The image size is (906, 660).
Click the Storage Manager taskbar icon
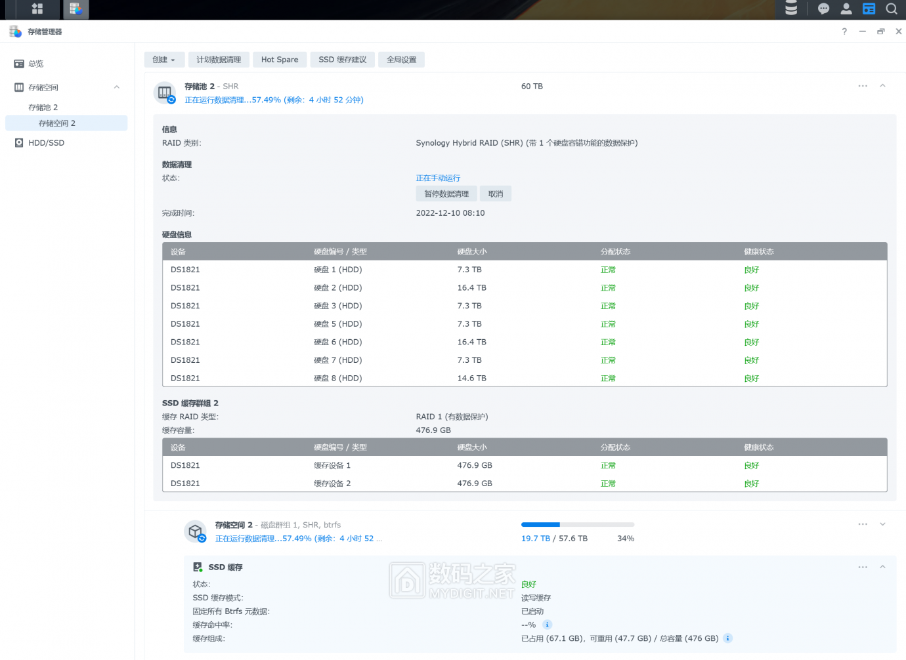(75, 9)
